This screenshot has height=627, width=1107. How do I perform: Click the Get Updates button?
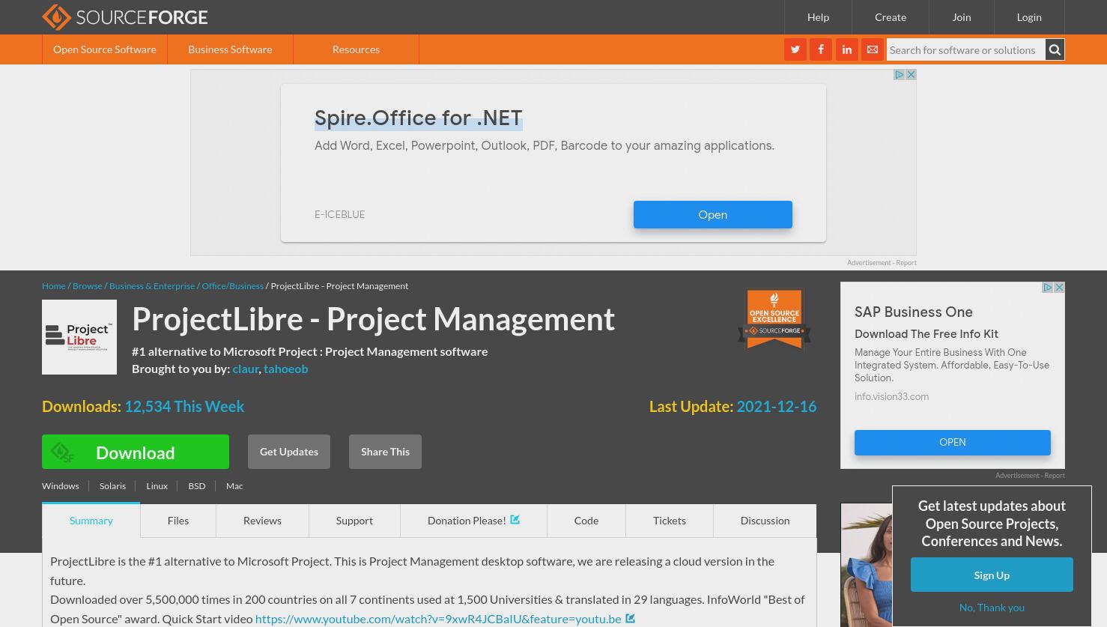pyautogui.click(x=289, y=452)
